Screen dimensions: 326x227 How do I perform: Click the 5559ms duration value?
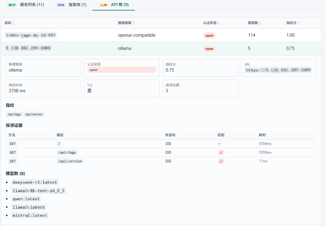pos(265,152)
